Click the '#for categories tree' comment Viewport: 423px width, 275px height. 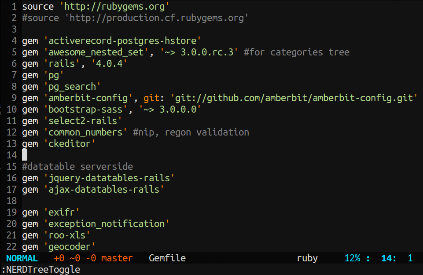[x=297, y=52]
